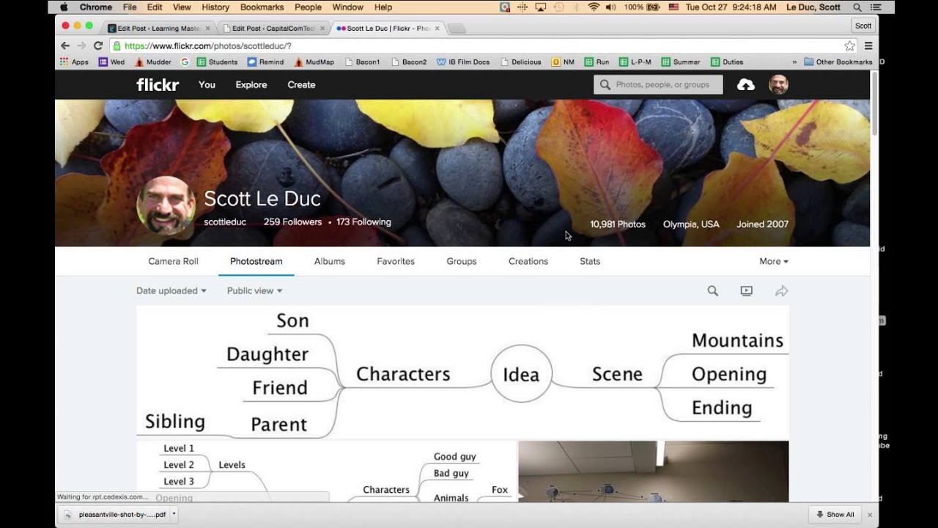Expand the More menu

pos(773,261)
